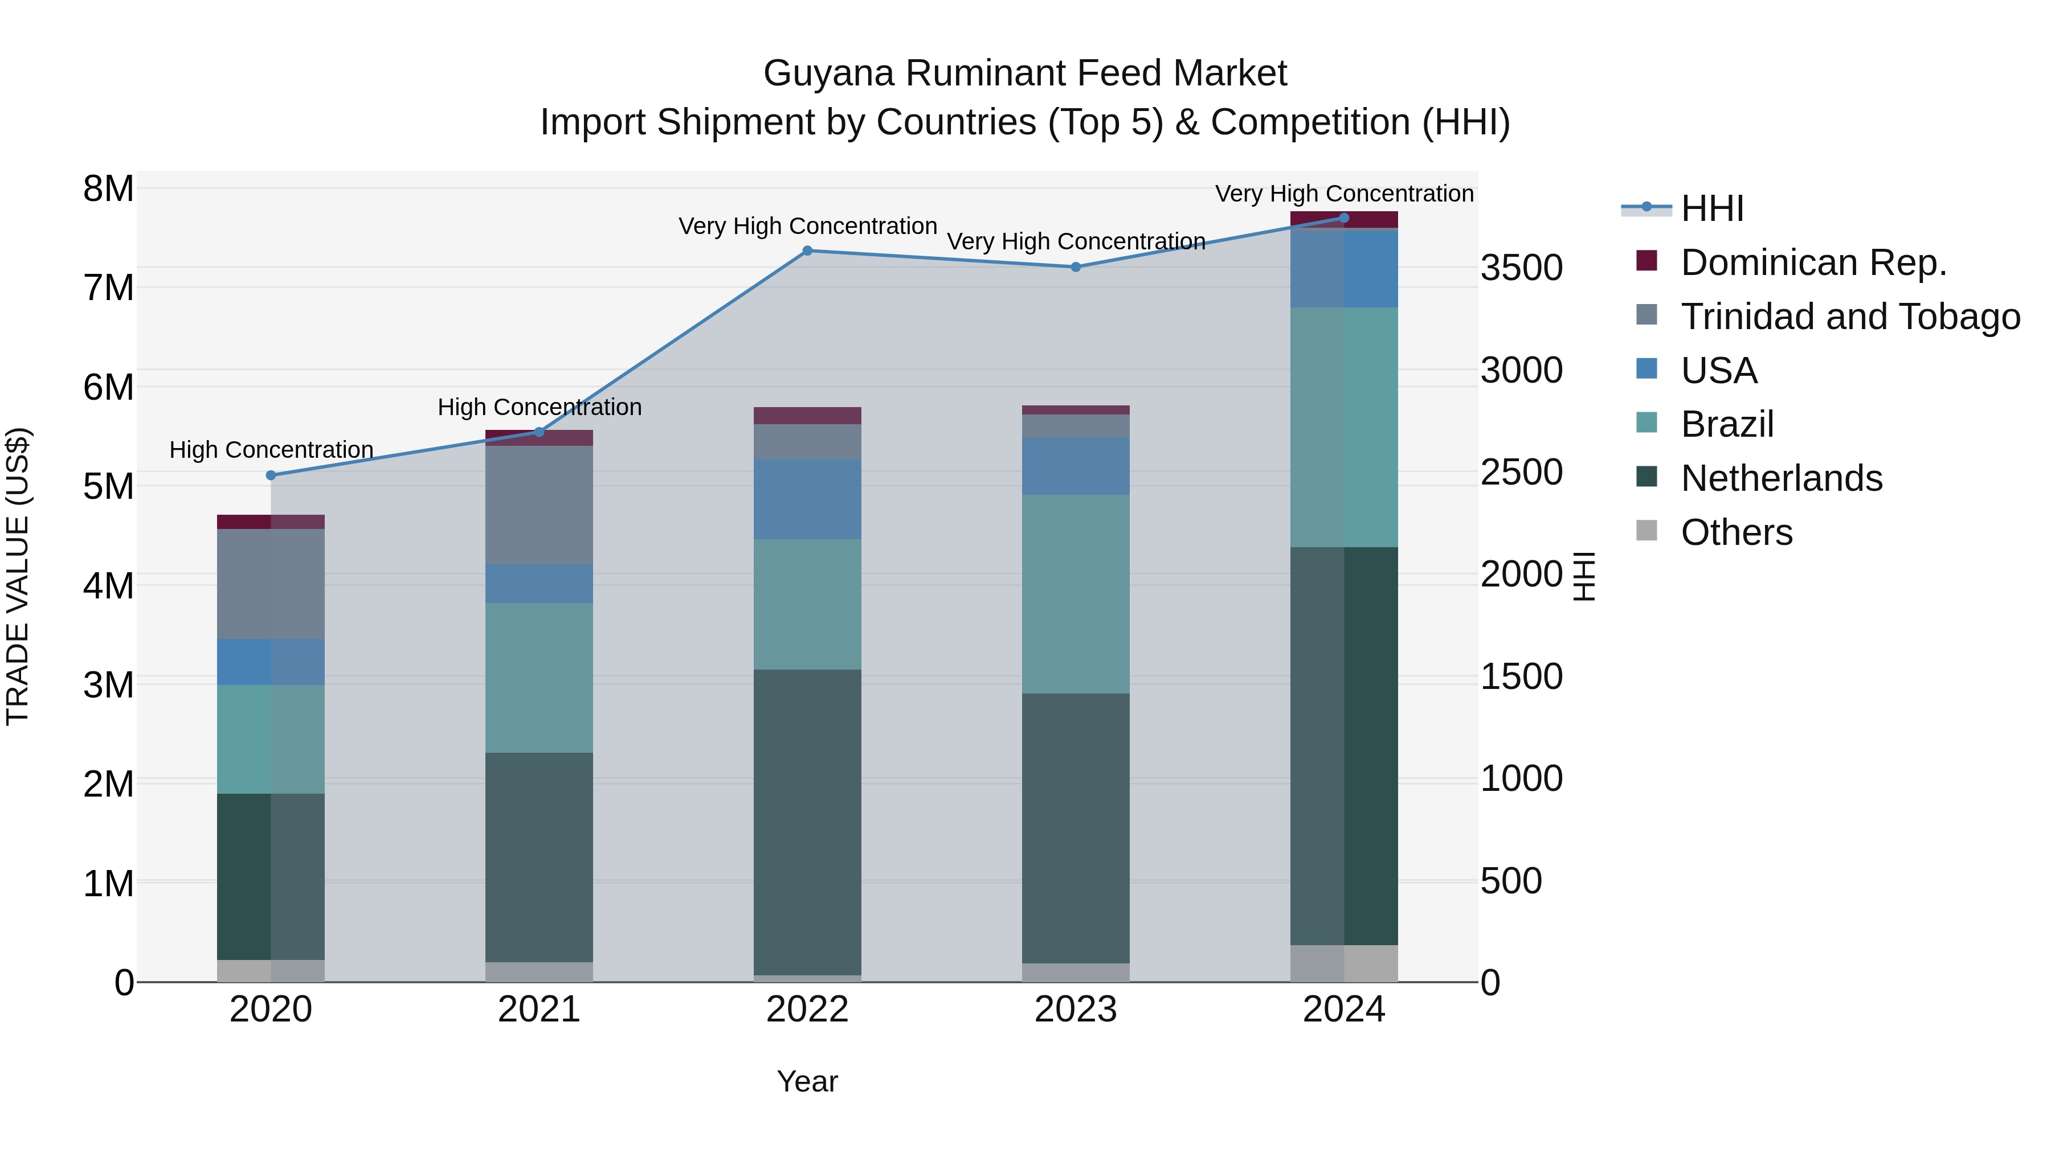Click the right-side 'HHI' axis title
Image resolution: width=2051 pixels, height=1153 pixels.
point(1584,576)
